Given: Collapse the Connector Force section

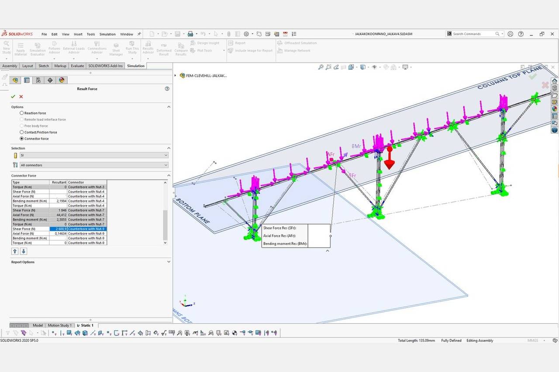Looking at the screenshot, I should 169,175.
